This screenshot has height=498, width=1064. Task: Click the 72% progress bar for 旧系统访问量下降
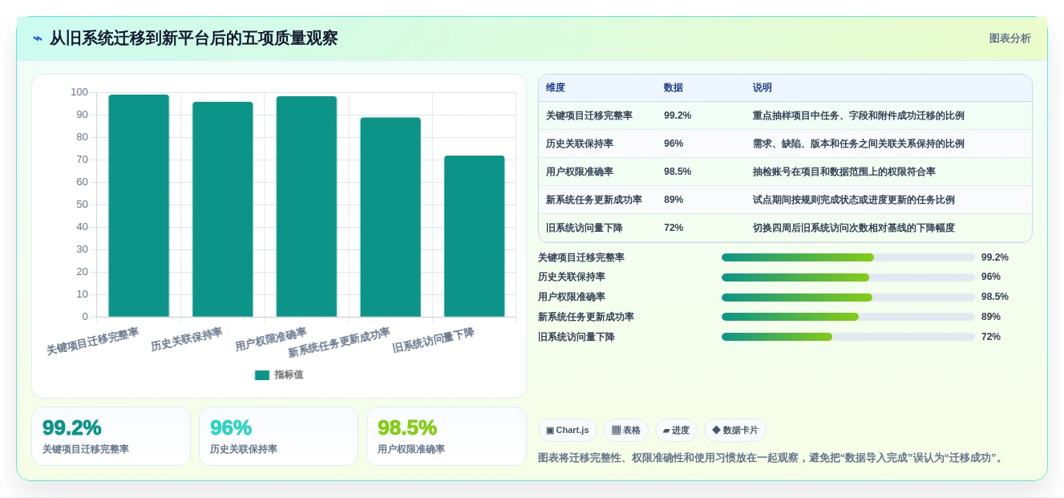pos(848,337)
